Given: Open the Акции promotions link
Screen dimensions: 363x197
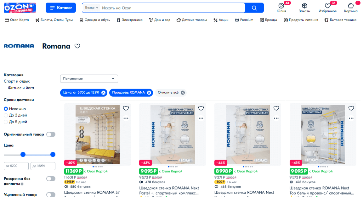Looking at the screenshot, I should pos(221,20).
